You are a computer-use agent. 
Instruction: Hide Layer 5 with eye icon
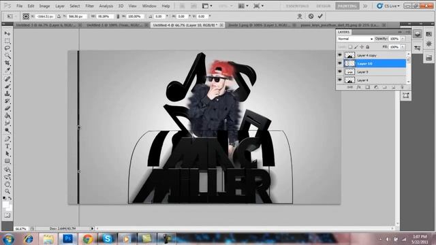click(x=340, y=71)
